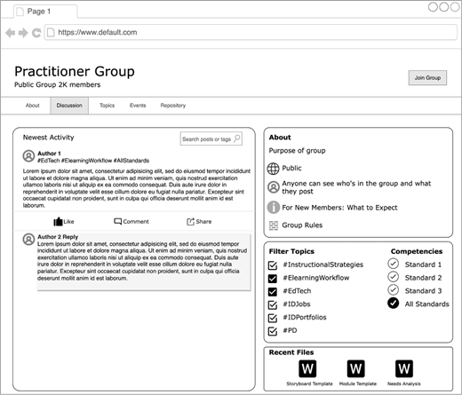
Task: Click the Purpose of group text
Action: (297, 151)
